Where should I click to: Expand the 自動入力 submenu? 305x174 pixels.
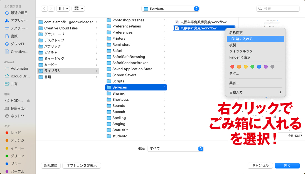click(x=255, y=92)
